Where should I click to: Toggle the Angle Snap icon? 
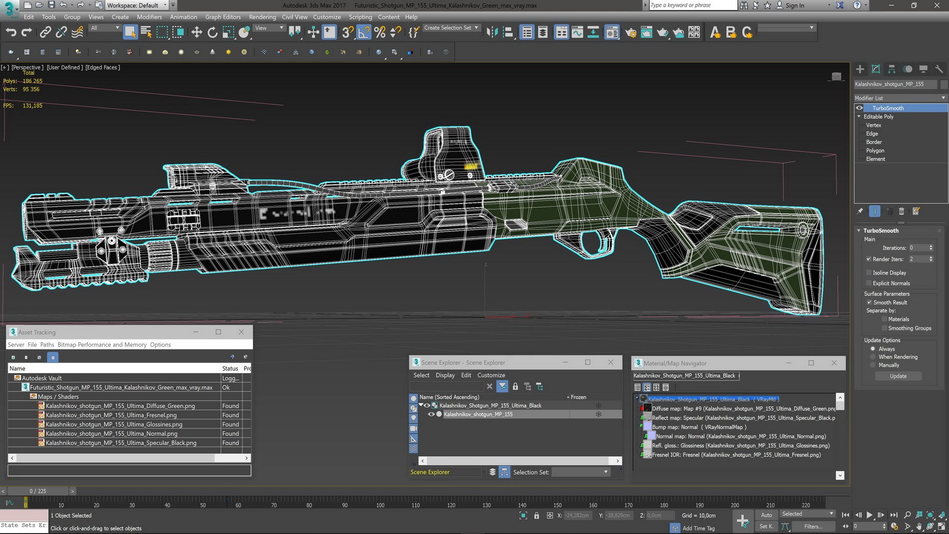[364, 33]
